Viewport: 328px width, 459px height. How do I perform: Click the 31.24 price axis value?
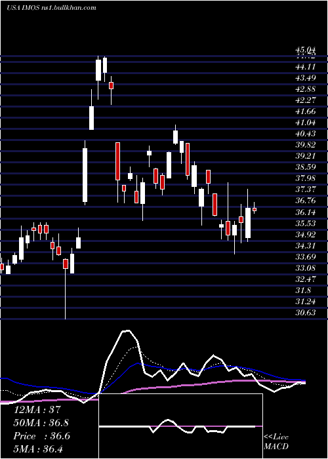(305, 302)
